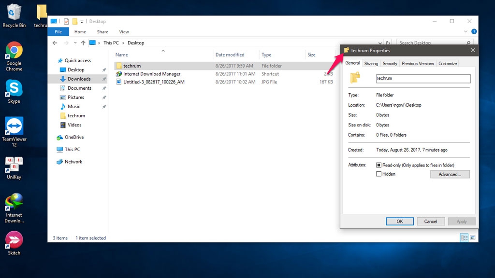
Task: Select the UniKey desktop shortcut
Action: pyautogui.click(x=14, y=165)
